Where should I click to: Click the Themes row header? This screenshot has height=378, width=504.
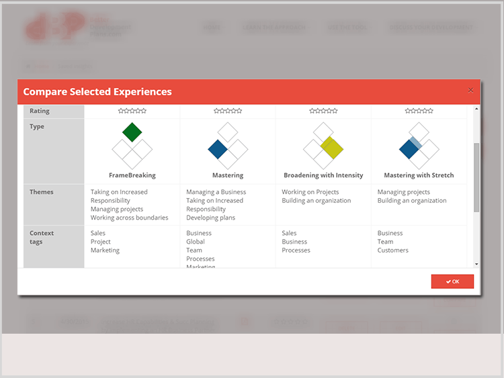tap(42, 192)
